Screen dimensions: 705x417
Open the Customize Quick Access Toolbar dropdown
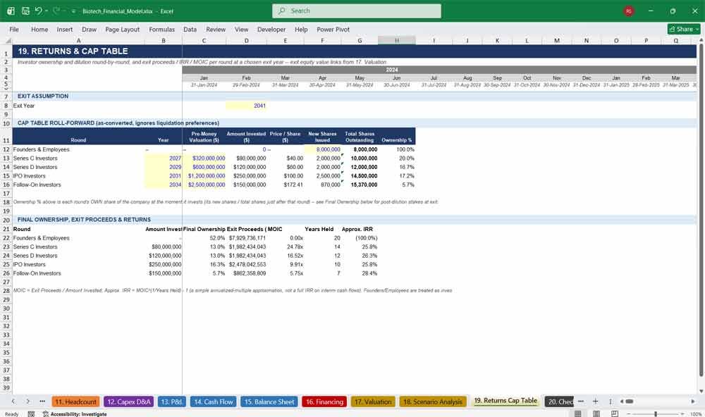point(73,11)
